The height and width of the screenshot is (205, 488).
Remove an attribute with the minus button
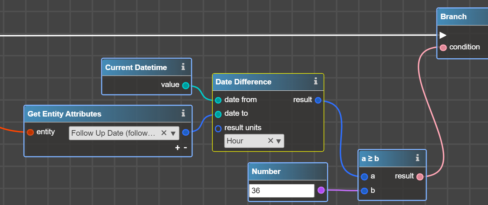[185, 147]
